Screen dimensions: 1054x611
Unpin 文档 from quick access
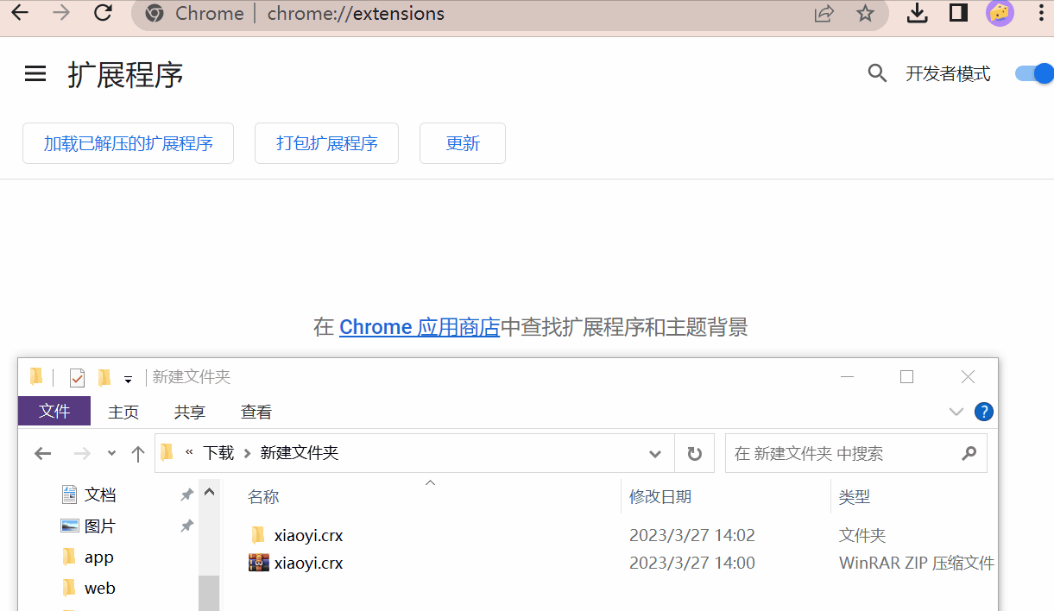186,495
